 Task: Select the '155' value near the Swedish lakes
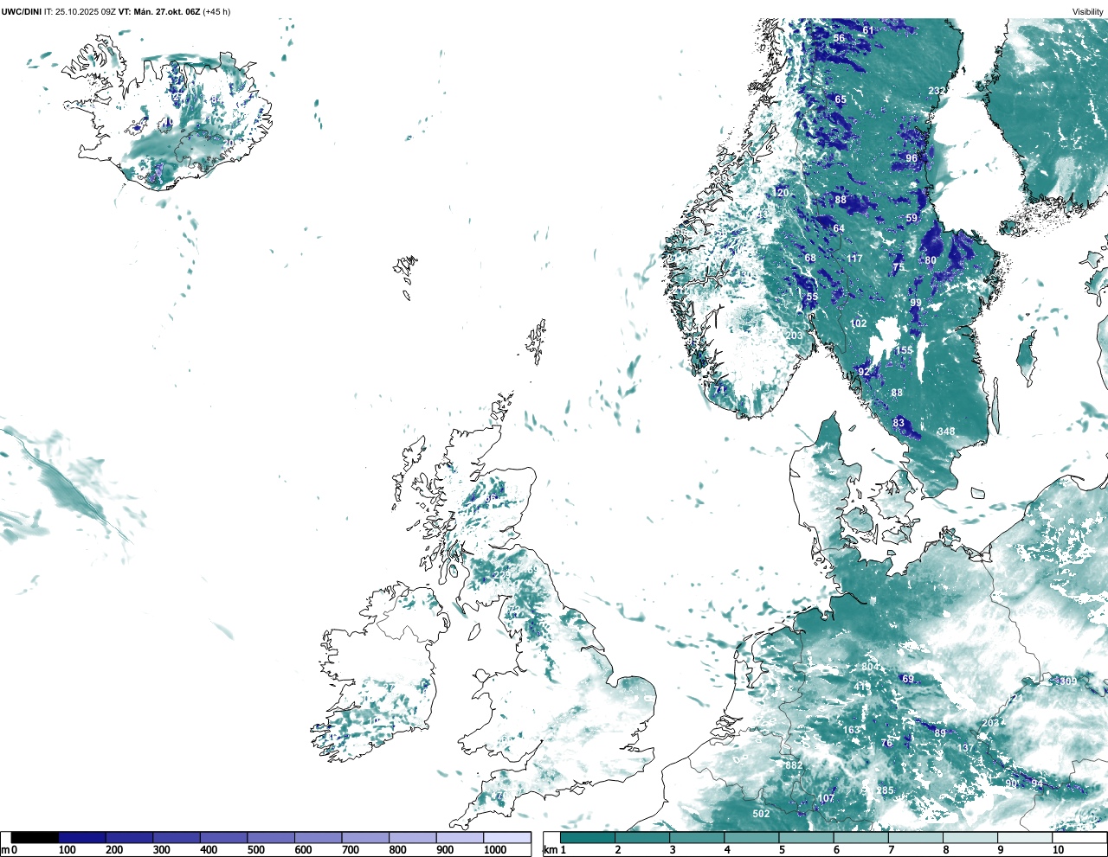click(x=904, y=350)
